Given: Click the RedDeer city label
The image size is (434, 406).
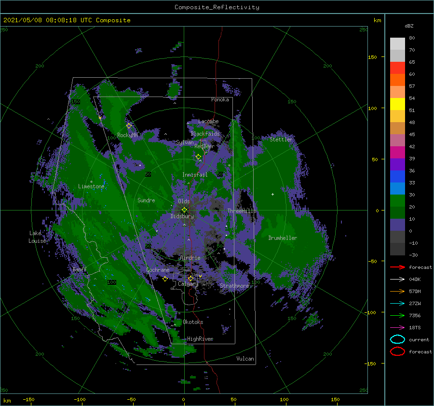Looking at the screenshot, I should pyautogui.click(x=204, y=146).
